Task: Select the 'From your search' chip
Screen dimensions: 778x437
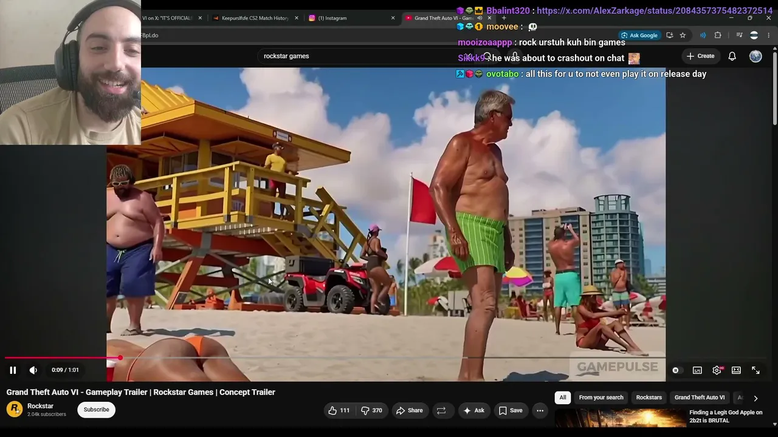Action: (x=601, y=398)
